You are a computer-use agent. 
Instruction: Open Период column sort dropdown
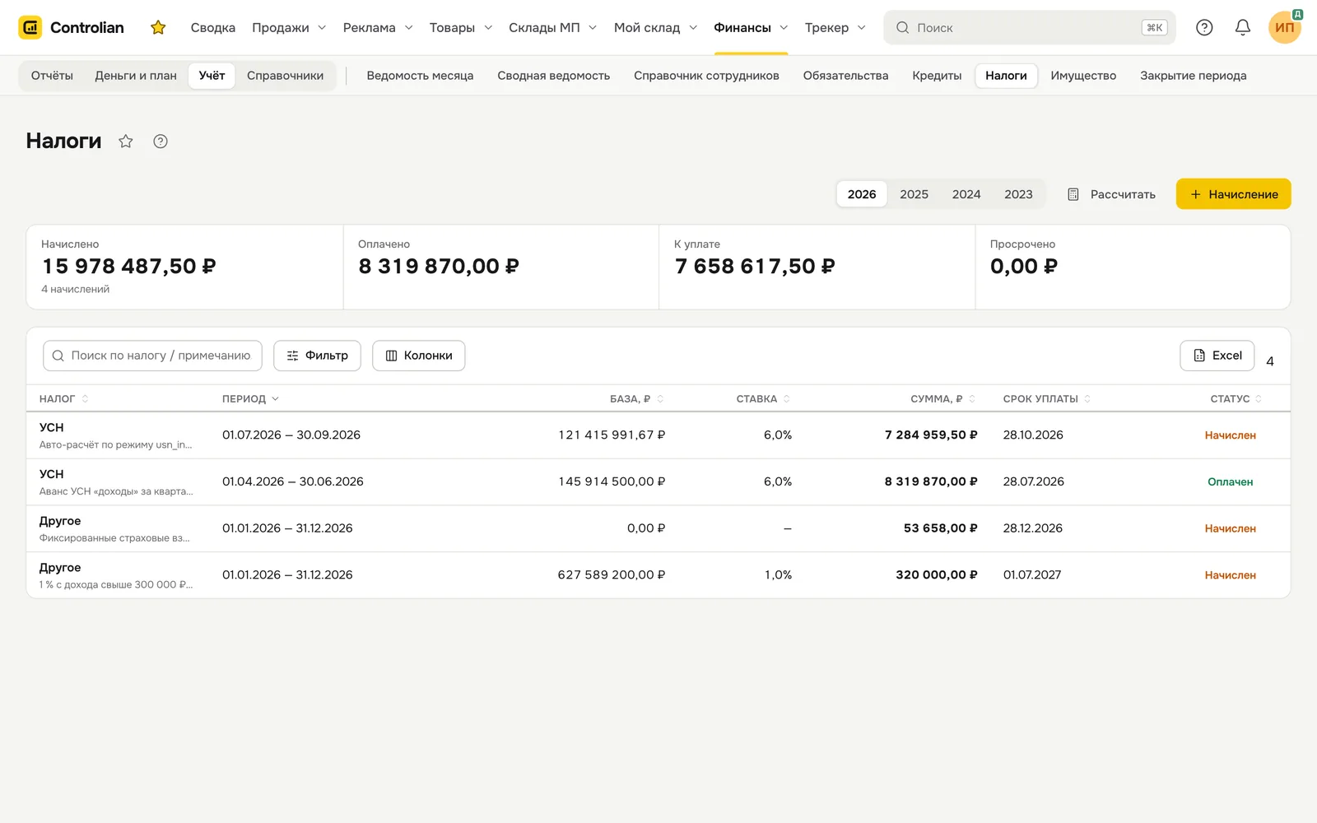click(x=275, y=399)
